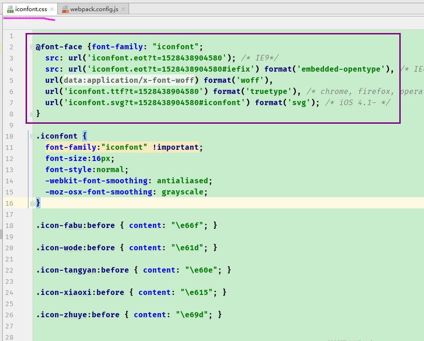Click the IE9 comment on line 3
Image resolution: width=424 pixels, height=341 pixels.
pyautogui.click(x=260, y=58)
